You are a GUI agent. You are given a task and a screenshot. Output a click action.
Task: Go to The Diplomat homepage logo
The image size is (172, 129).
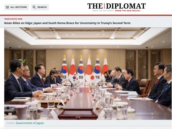(x=116, y=7)
